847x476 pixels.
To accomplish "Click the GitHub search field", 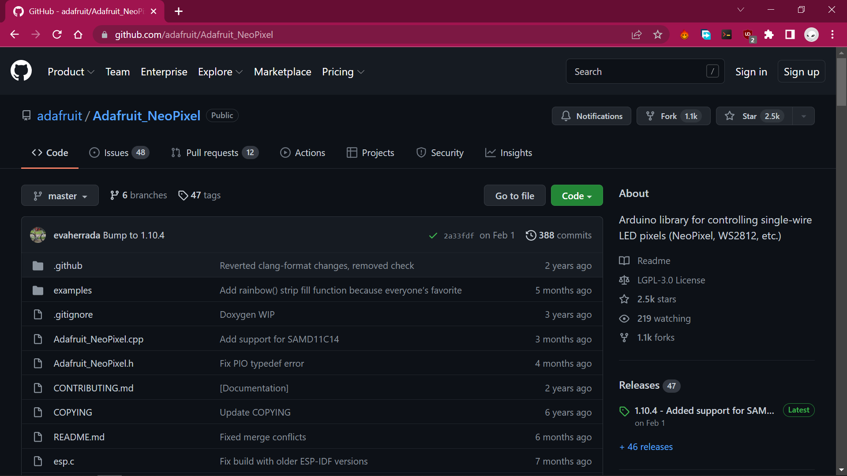I will (x=645, y=71).
